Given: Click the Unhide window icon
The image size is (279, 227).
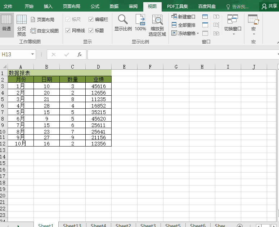Looking at the screenshot, I should click(205, 33).
